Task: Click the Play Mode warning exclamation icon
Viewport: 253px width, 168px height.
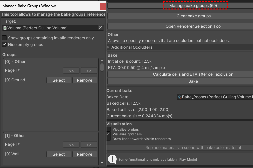Action: 112,159
